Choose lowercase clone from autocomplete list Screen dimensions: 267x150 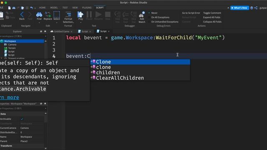pyautogui.click(x=140, y=67)
